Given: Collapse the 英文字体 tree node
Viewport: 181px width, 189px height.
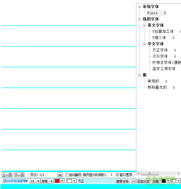Looking at the screenshot, I should (x=145, y=25).
